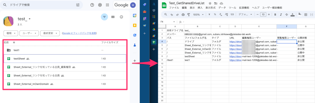Click the paper plane icon in sidebar
315x103 pixels.
[144, 26]
